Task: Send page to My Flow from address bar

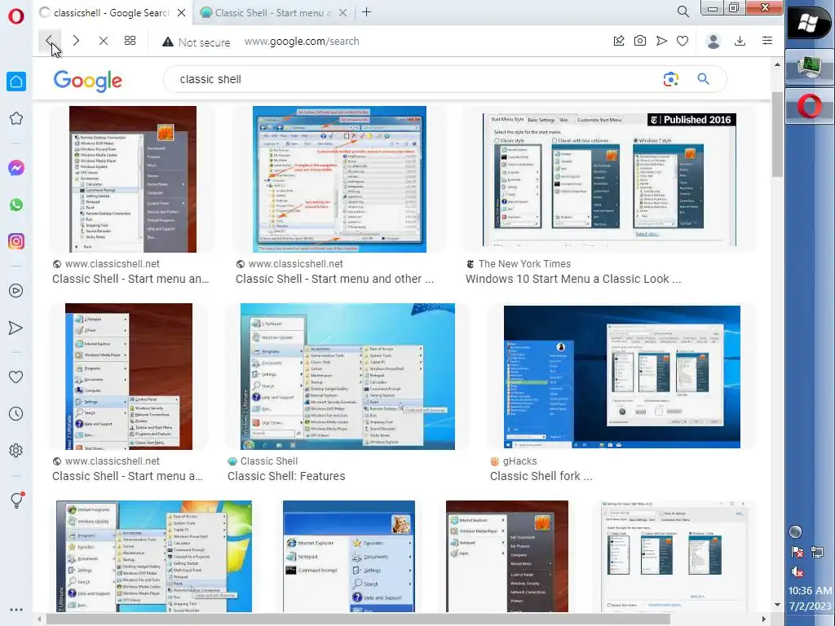Action: coord(661,41)
